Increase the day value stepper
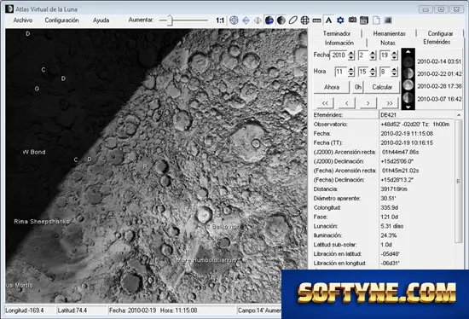The image size is (469, 319). click(394, 53)
